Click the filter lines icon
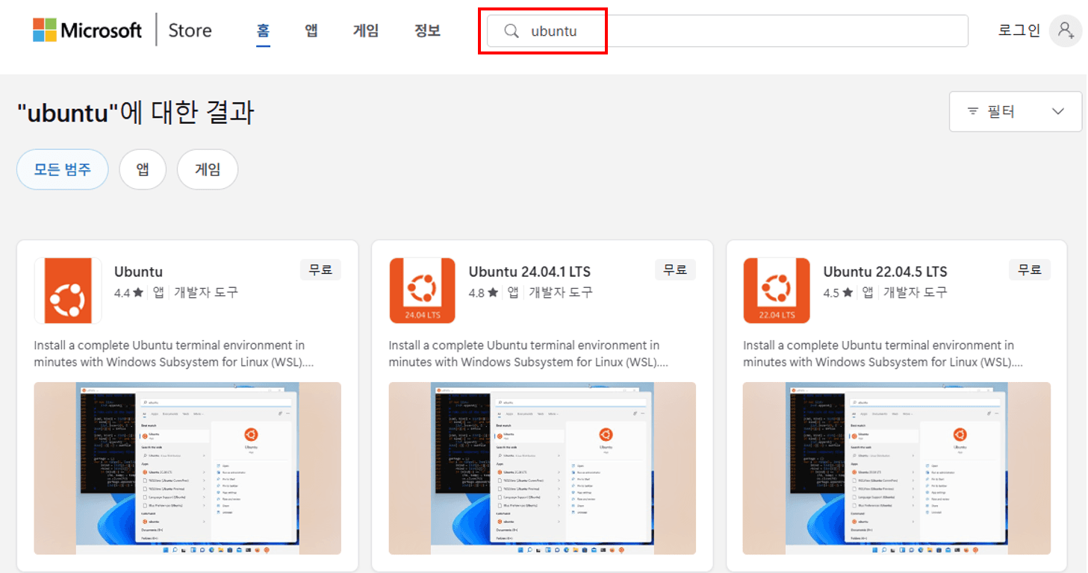 (x=973, y=111)
